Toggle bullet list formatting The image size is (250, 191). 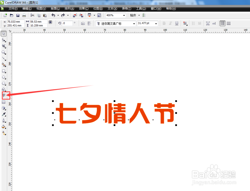pyautogui.click(x=193, y=23)
